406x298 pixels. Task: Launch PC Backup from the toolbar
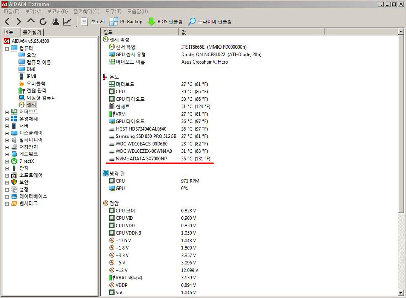tap(113, 21)
